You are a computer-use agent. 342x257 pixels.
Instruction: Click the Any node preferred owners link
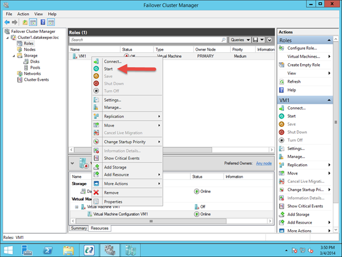coord(264,163)
